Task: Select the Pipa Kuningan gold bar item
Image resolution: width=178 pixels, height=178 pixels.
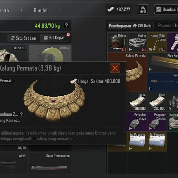Action: (x=163, y=62)
